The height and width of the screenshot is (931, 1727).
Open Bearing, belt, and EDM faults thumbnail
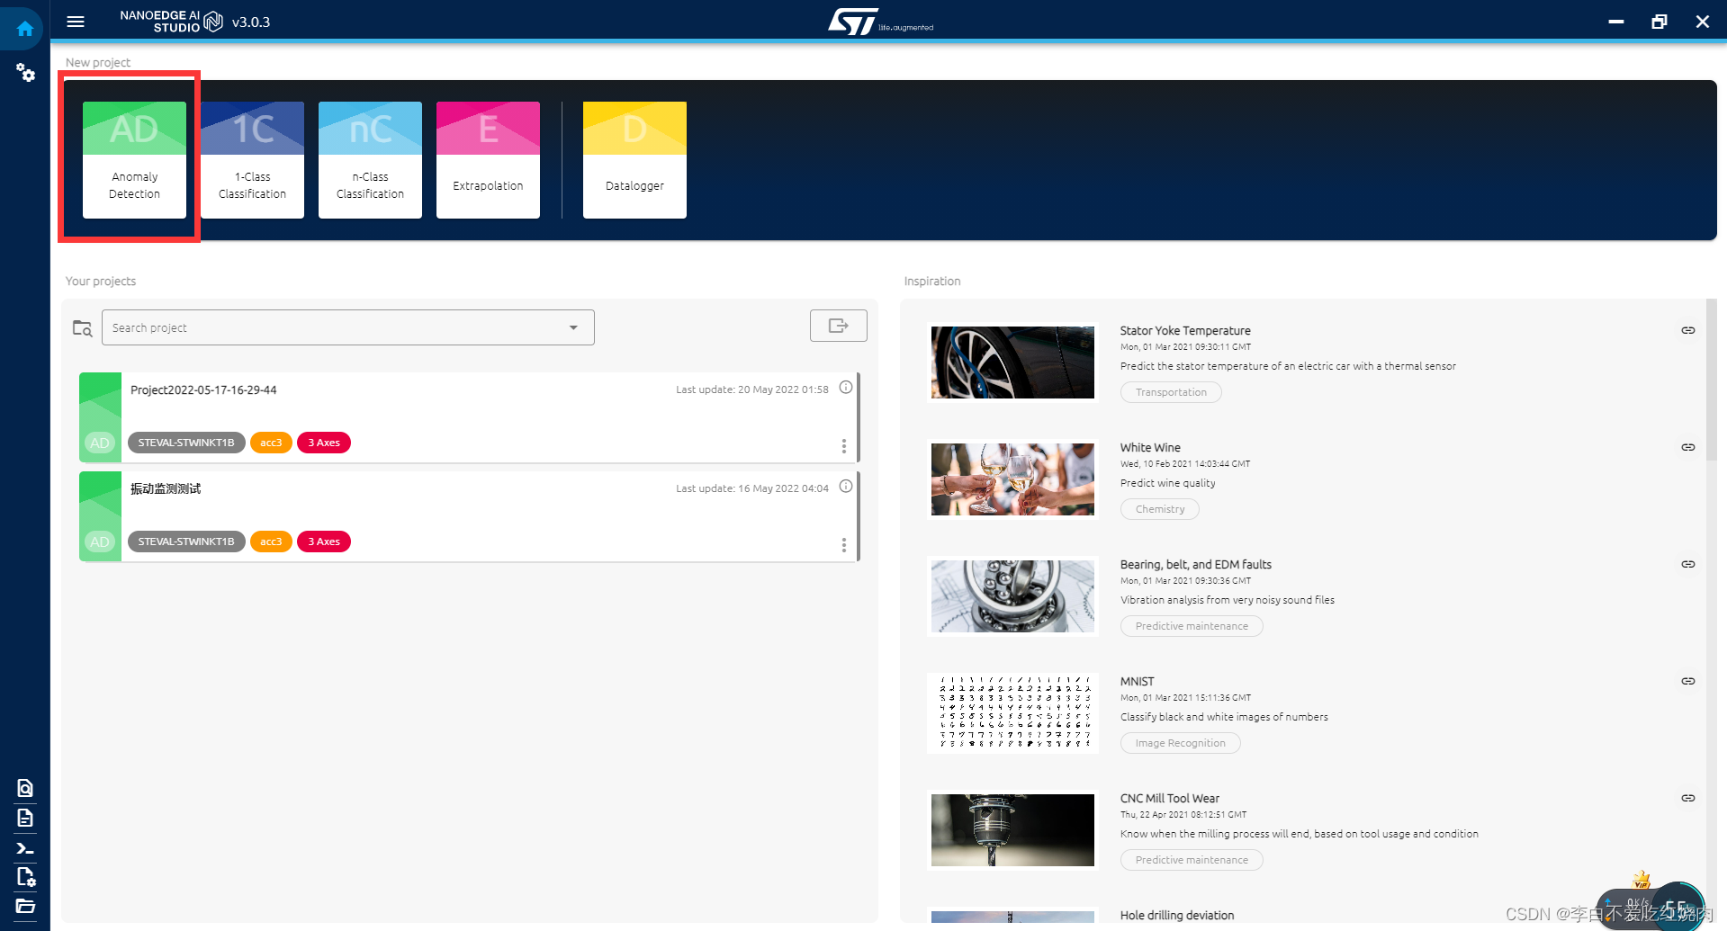click(x=1012, y=596)
